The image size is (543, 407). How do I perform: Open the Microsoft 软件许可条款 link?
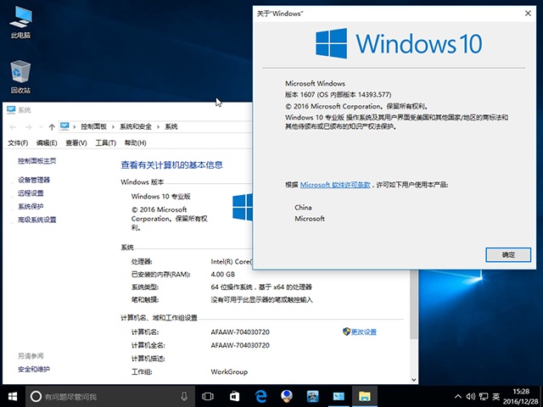pyautogui.click(x=335, y=184)
